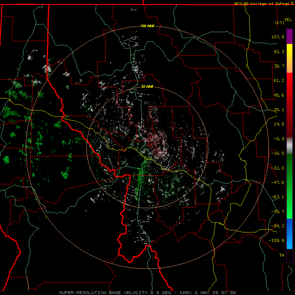Click the 100 NMI range ring label

(x=147, y=26)
